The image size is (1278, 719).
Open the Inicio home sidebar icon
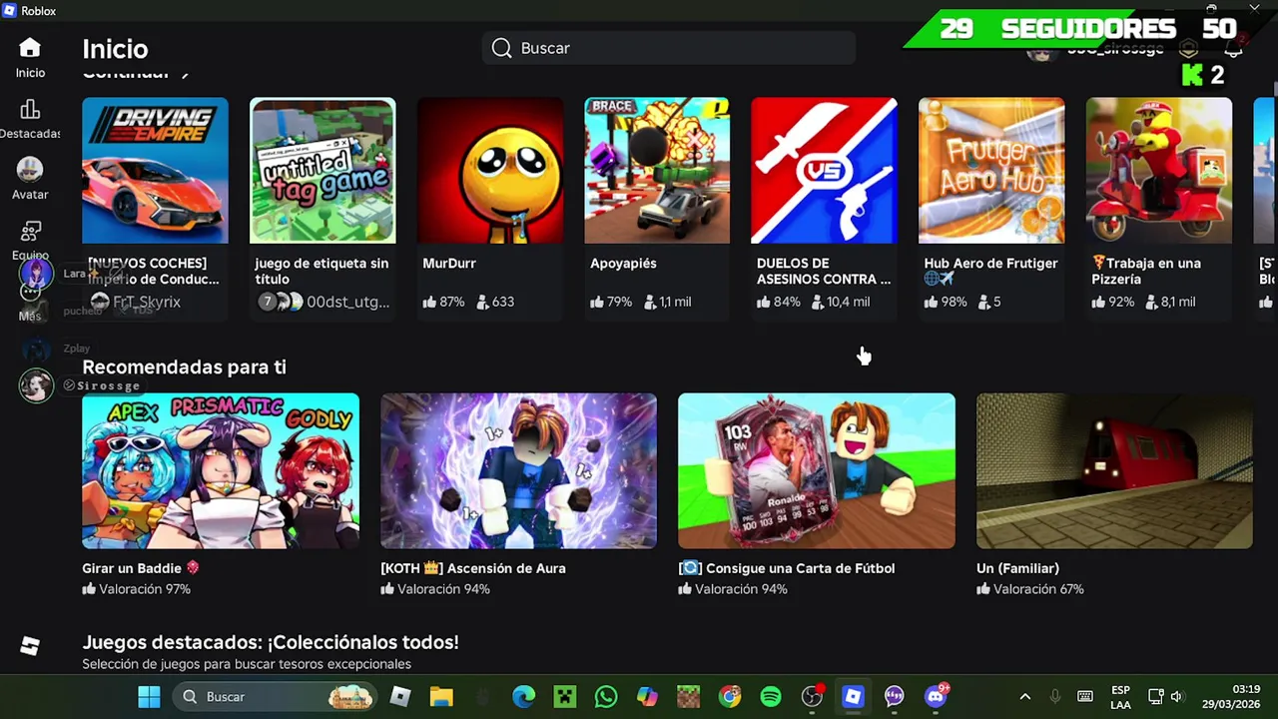30,48
